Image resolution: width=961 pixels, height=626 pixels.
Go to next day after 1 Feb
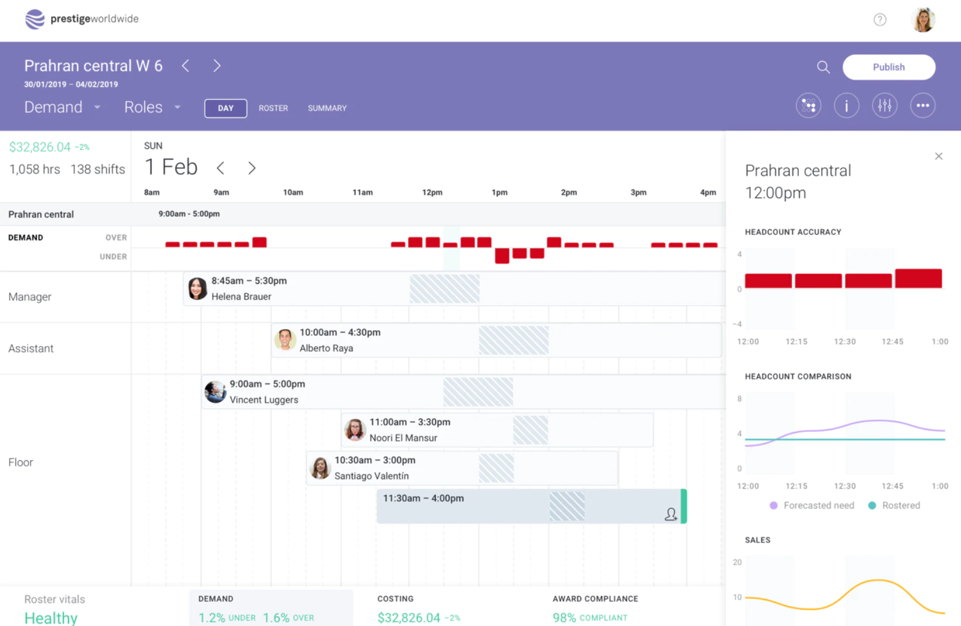[x=251, y=168]
